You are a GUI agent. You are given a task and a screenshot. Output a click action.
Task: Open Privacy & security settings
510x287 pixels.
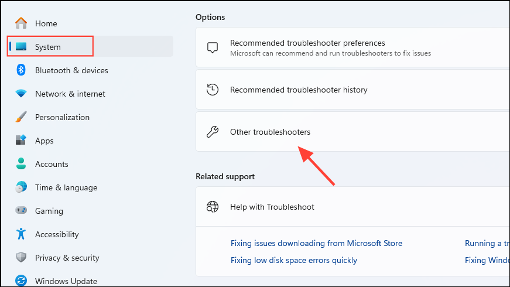click(x=90, y=258)
